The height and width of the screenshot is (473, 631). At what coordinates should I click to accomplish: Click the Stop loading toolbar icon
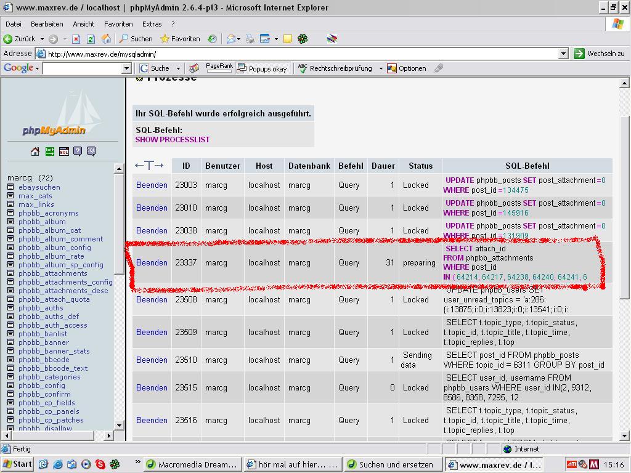coord(76,39)
